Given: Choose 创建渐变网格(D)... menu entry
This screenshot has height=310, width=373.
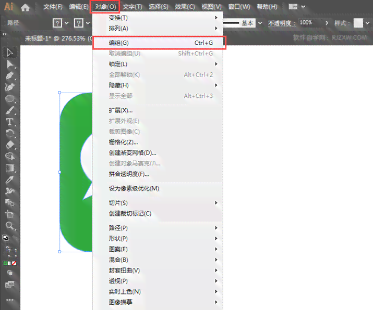Looking at the screenshot, I should pos(158,153).
